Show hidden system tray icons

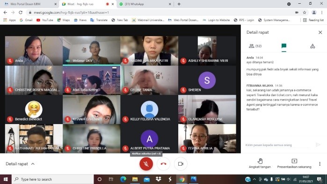pyautogui.click(x=254, y=179)
